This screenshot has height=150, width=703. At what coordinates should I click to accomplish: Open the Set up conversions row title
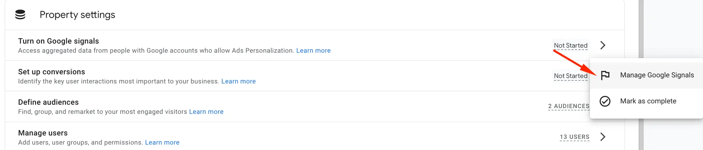click(x=51, y=72)
